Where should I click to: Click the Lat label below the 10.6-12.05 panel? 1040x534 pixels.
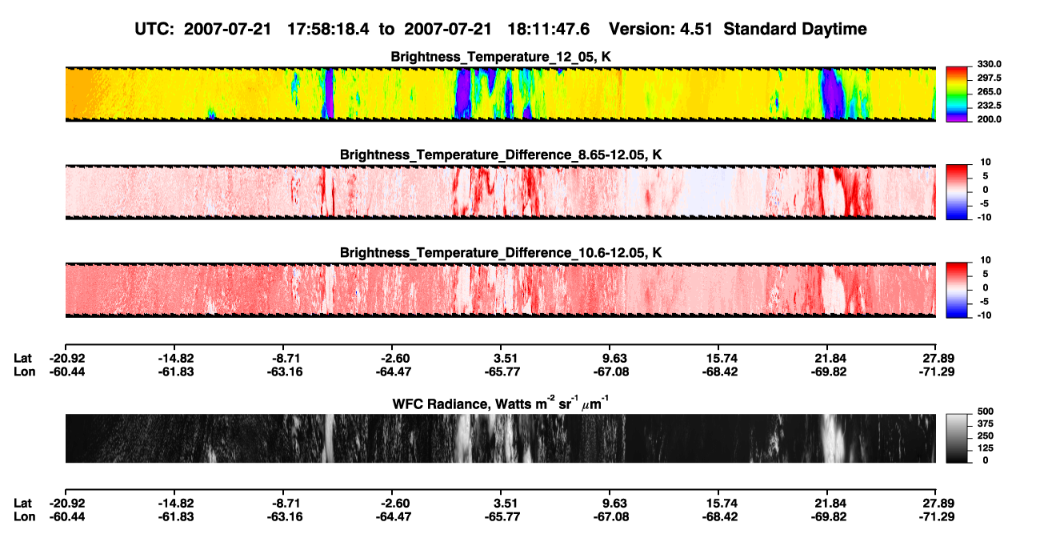point(23,358)
